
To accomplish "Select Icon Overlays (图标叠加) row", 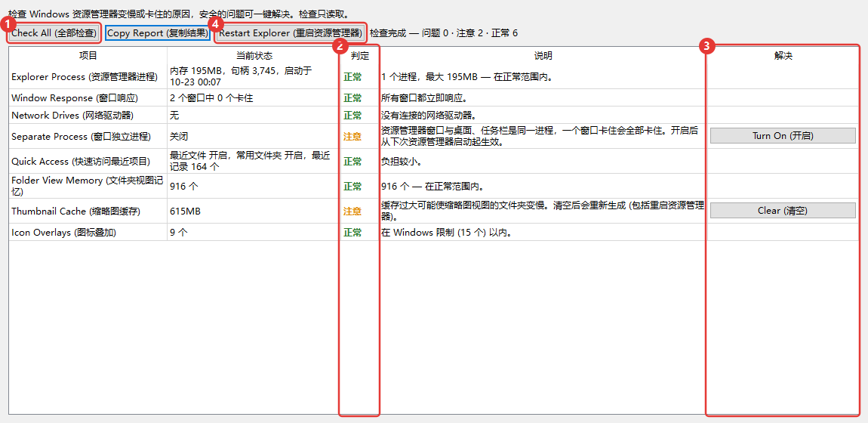I will 434,233.
